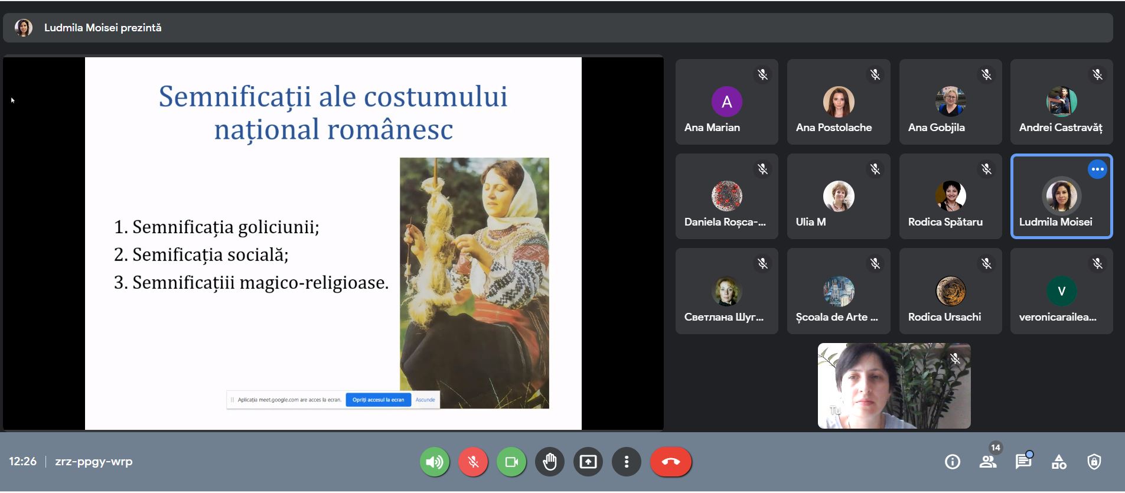
Task: Click 'Opriți accesul la ecran' button
Action: (378, 400)
